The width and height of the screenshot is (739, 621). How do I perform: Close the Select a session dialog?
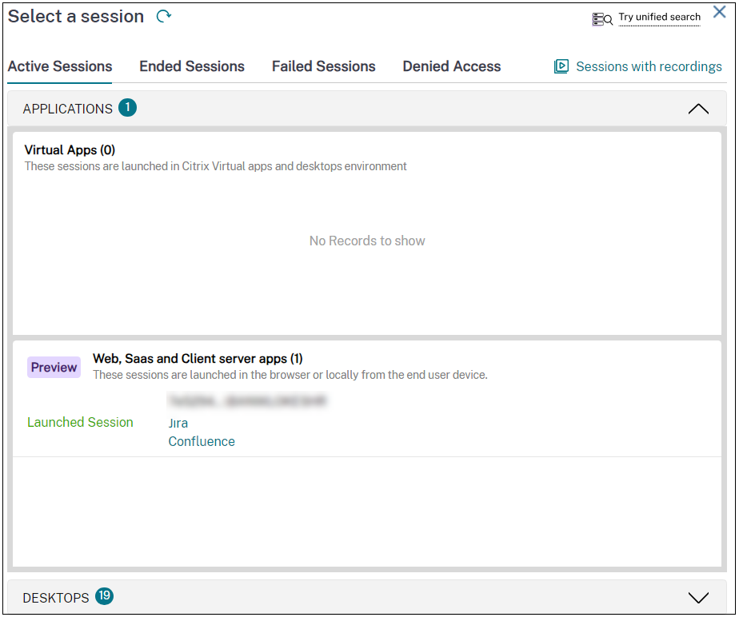[719, 13]
